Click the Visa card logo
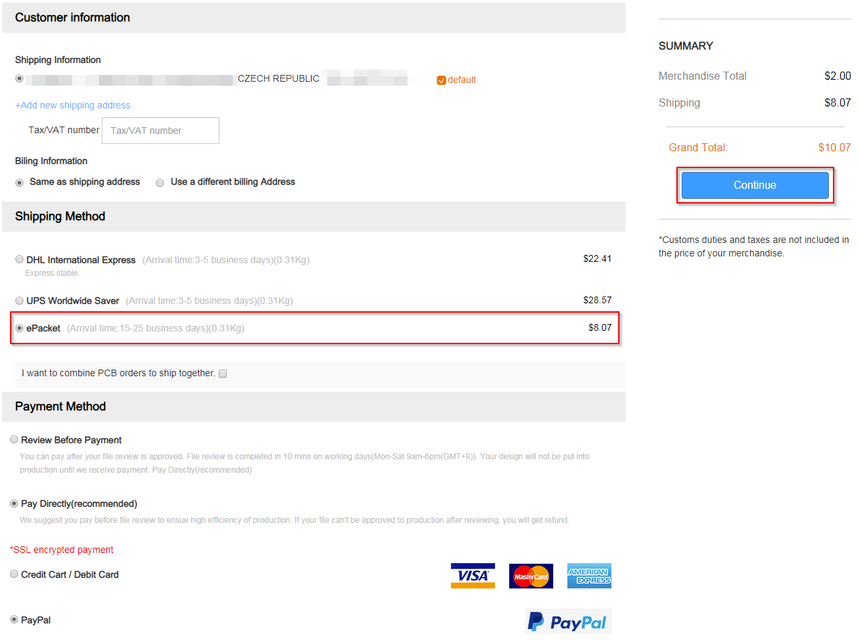The height and width of the screenshot is (640, 859). click(472, 576)
